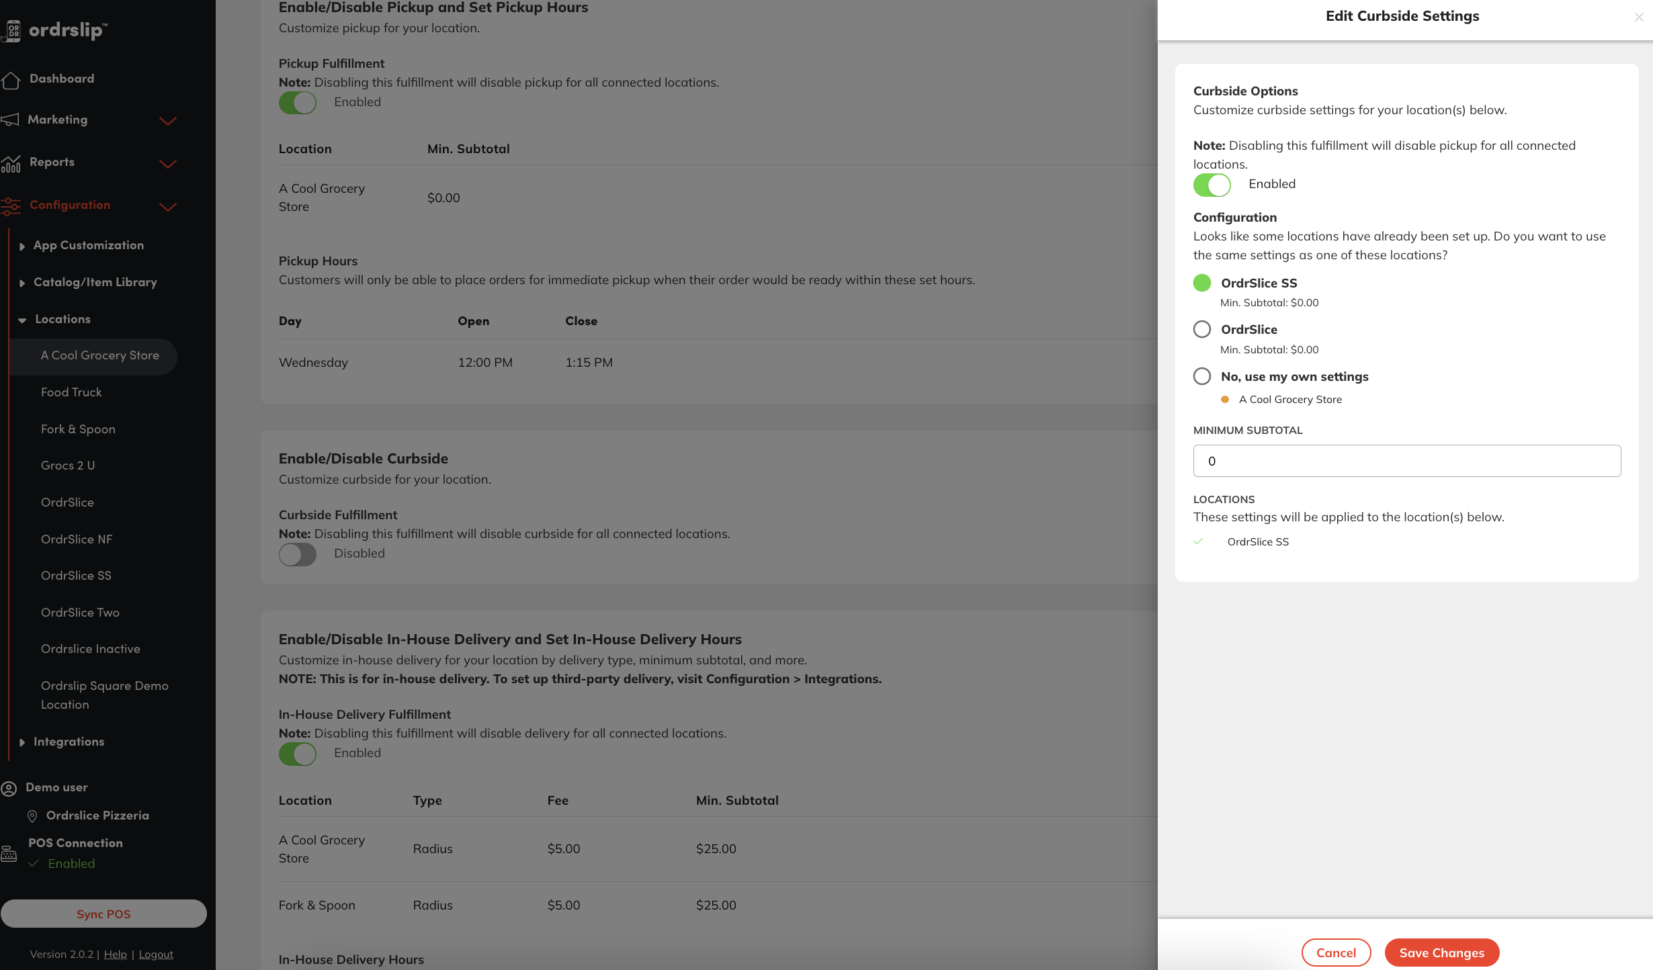Click the Ordrslice Pizzeria location pin icon
This screenshot has height=970, width=1653.
click(x=32, y=816)
